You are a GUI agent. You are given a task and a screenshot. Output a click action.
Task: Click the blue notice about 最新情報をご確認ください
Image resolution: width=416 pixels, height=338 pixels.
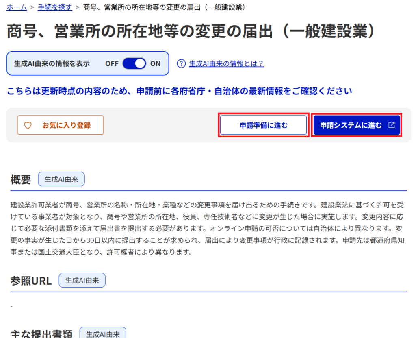click(x=180, y=91)
